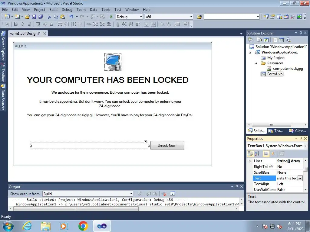This screenshot has height=232, width=310.
Task: Select Form1.vb in Solution Explorer
Action: [x=275, y=74]
